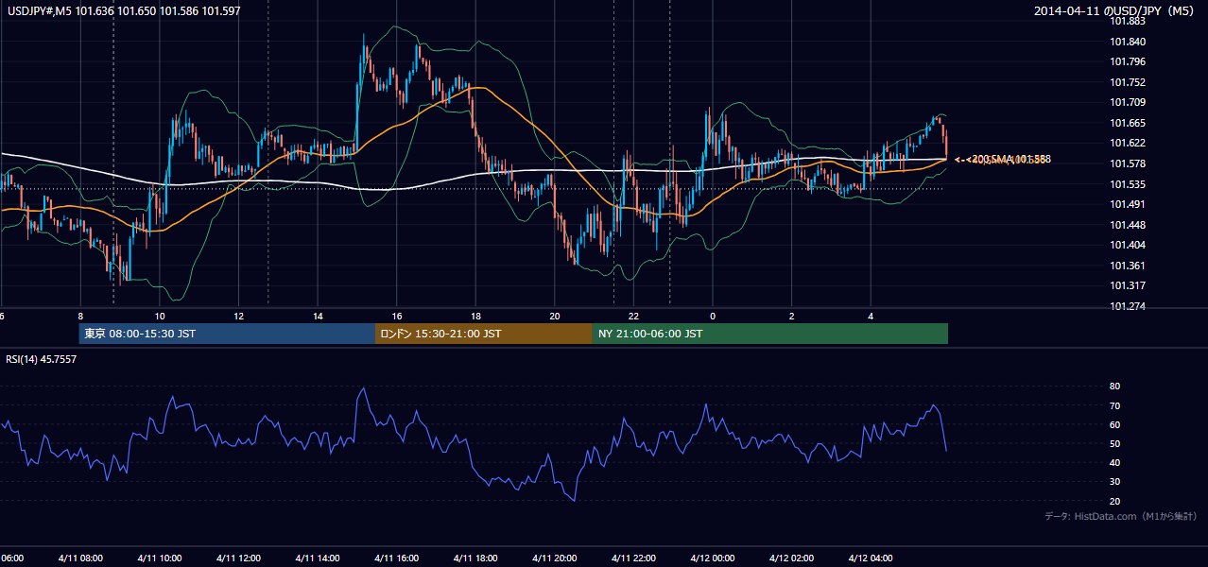The image size is (1208, 567).
Task: Click the hour 0 tick under the price chart
Action: pos(713,316)
